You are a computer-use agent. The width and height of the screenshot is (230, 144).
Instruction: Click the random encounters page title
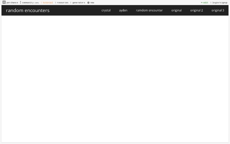pyautogui.click(x=28, y=10)
